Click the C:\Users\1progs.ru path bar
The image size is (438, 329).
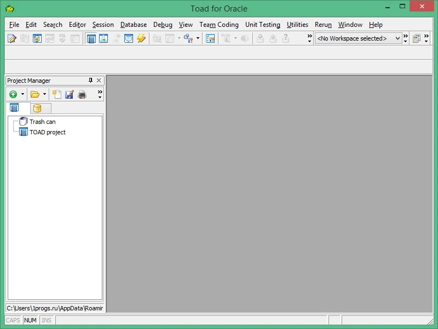55,308
